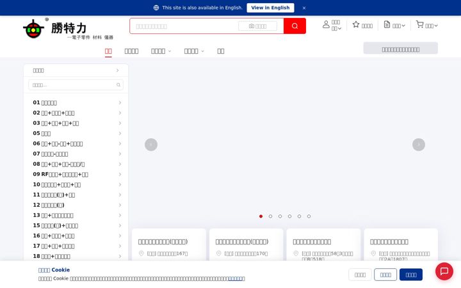Open store card whose address ends in 167
This screenshot has width=461, height=288.
click(x=169, y=244)
